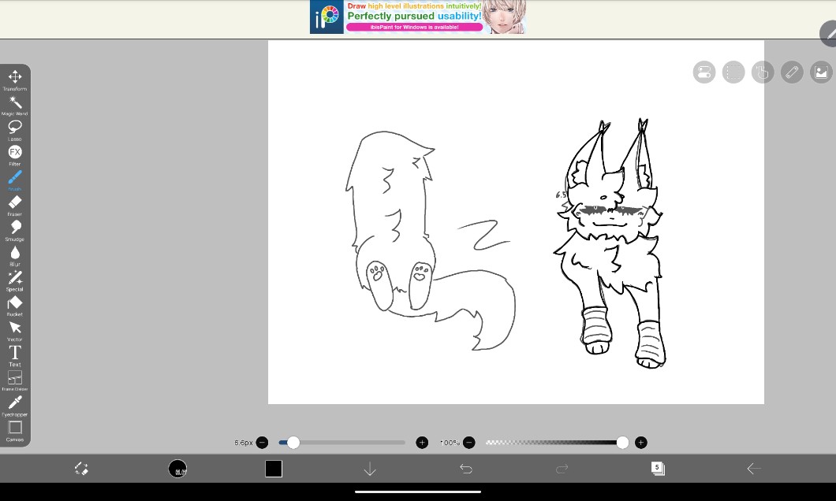Open the view settings toggles menu
Screen dimensions: 836x501
pos(704,72)
